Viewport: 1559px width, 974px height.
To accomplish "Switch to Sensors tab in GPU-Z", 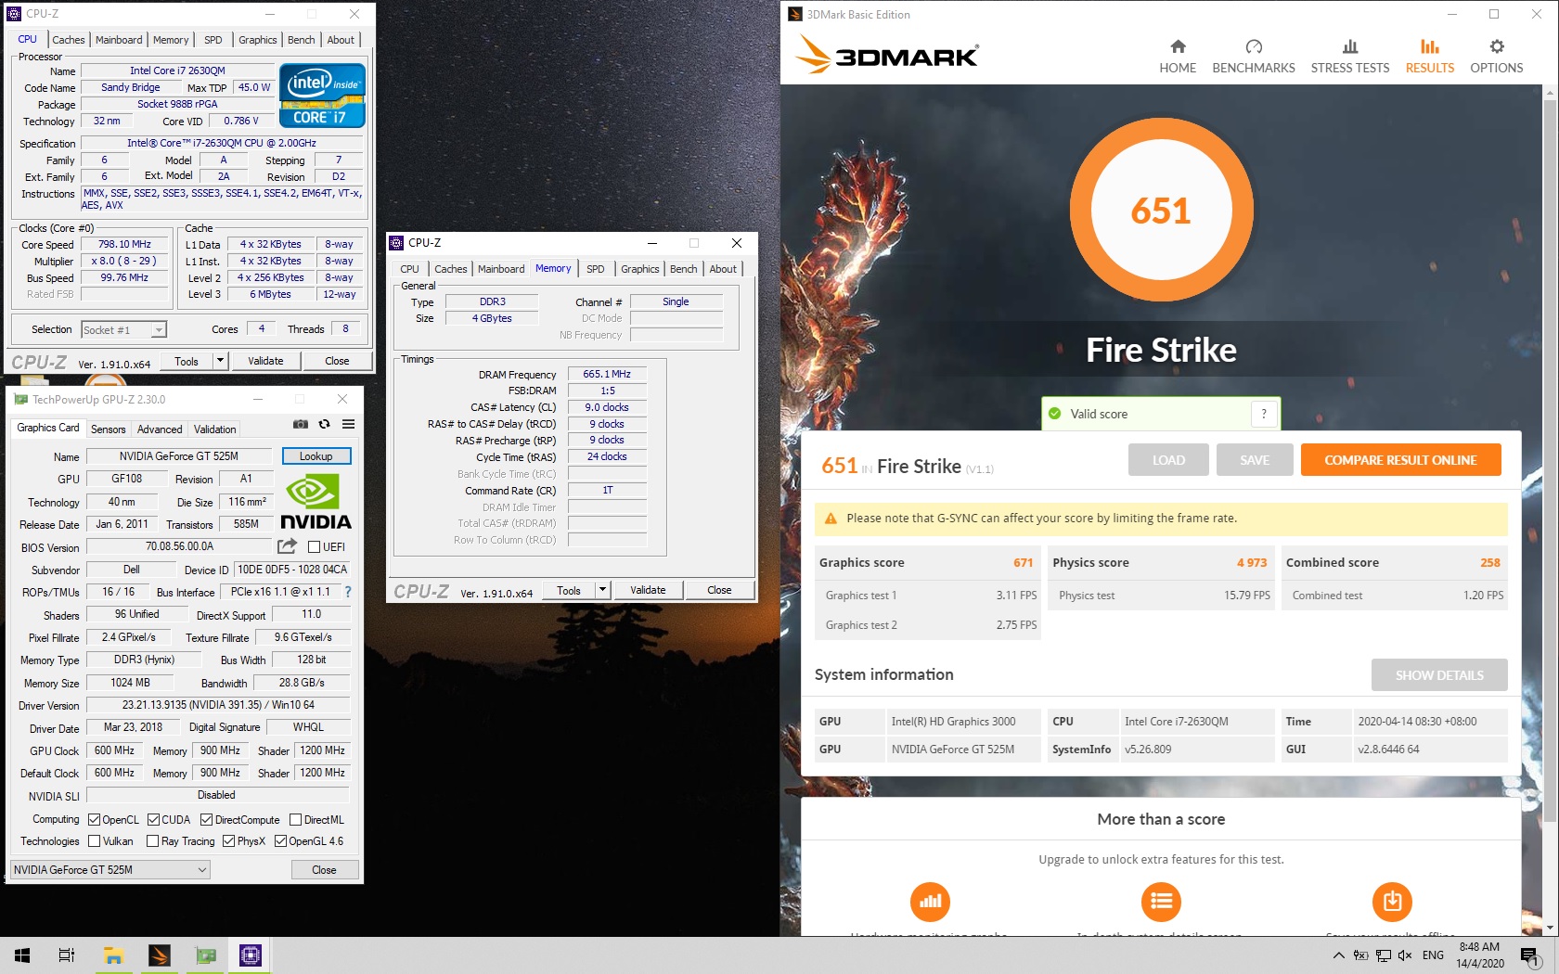I will (109, 429).
